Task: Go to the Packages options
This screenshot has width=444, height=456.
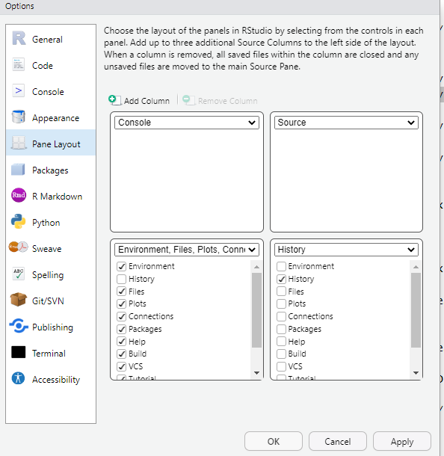Action: pos(51,170)
